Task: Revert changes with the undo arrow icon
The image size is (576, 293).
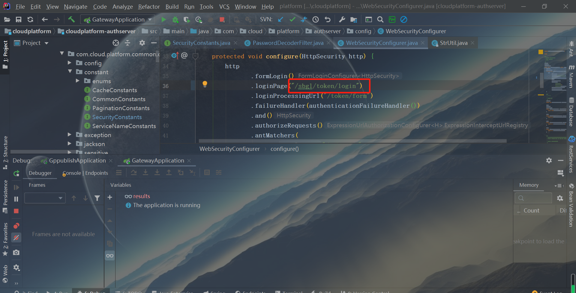Action: (x=327, y=19)
